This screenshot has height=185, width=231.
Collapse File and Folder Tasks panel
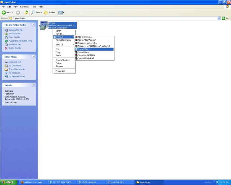point(33,24)
